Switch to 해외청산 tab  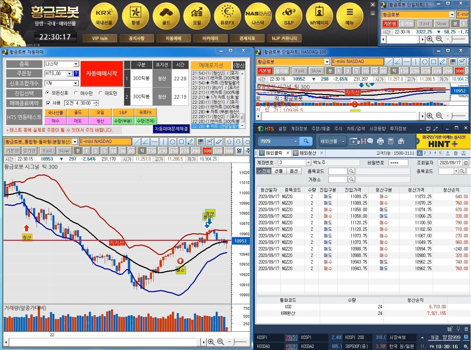[308, 153]
